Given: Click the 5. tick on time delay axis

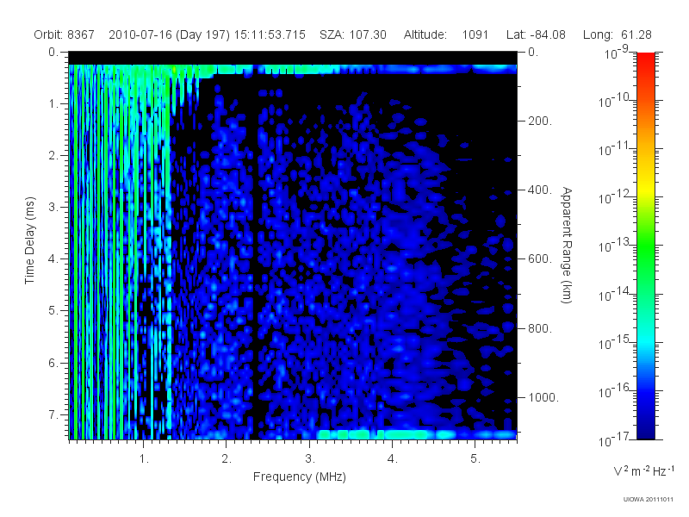Looking at the screenshot, I should (53, 311).
